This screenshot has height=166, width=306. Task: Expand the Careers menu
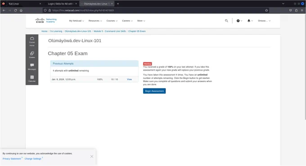click(127, 21)
